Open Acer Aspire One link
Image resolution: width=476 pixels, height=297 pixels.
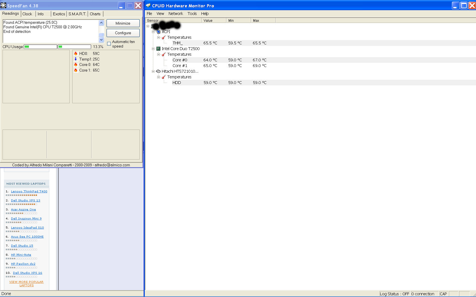click(x=24, y=210)
